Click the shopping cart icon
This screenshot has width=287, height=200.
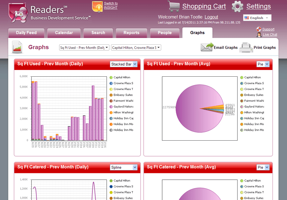pyautogui.click(x=174, y=6)
